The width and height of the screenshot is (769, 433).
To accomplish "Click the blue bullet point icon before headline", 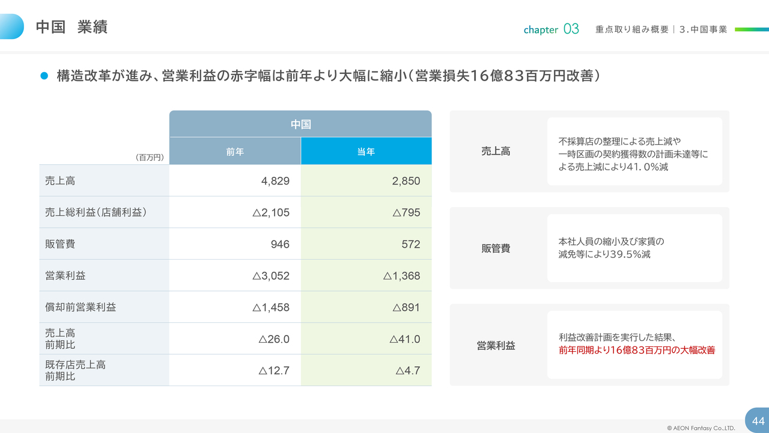I will point(43,76).
